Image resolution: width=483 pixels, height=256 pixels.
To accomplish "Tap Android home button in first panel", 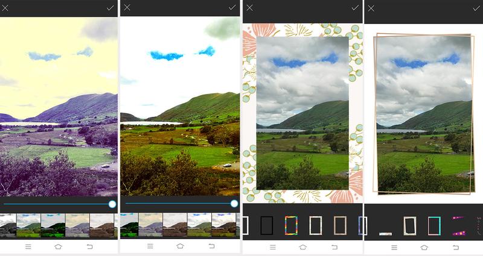I will [59, 247].
